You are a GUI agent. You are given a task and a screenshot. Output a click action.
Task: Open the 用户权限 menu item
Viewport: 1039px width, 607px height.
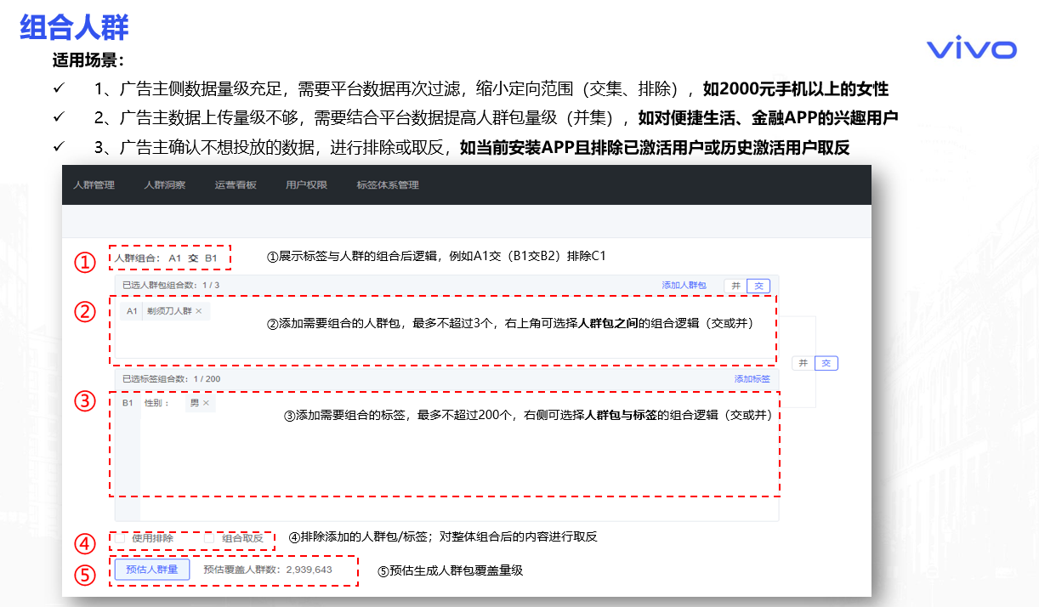[x=306, y=185]
